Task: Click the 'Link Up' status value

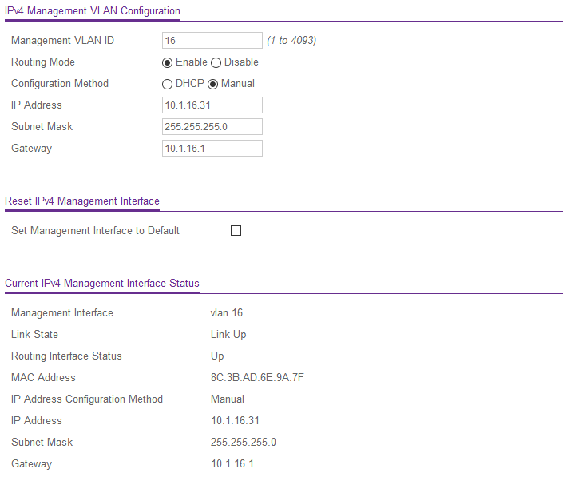Action: (228, 335)
